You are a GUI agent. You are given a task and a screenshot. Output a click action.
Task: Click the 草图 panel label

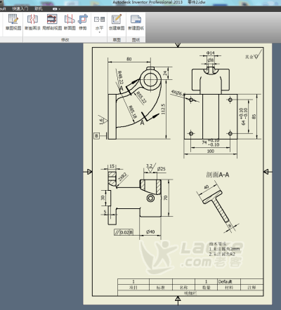(117, 40)
